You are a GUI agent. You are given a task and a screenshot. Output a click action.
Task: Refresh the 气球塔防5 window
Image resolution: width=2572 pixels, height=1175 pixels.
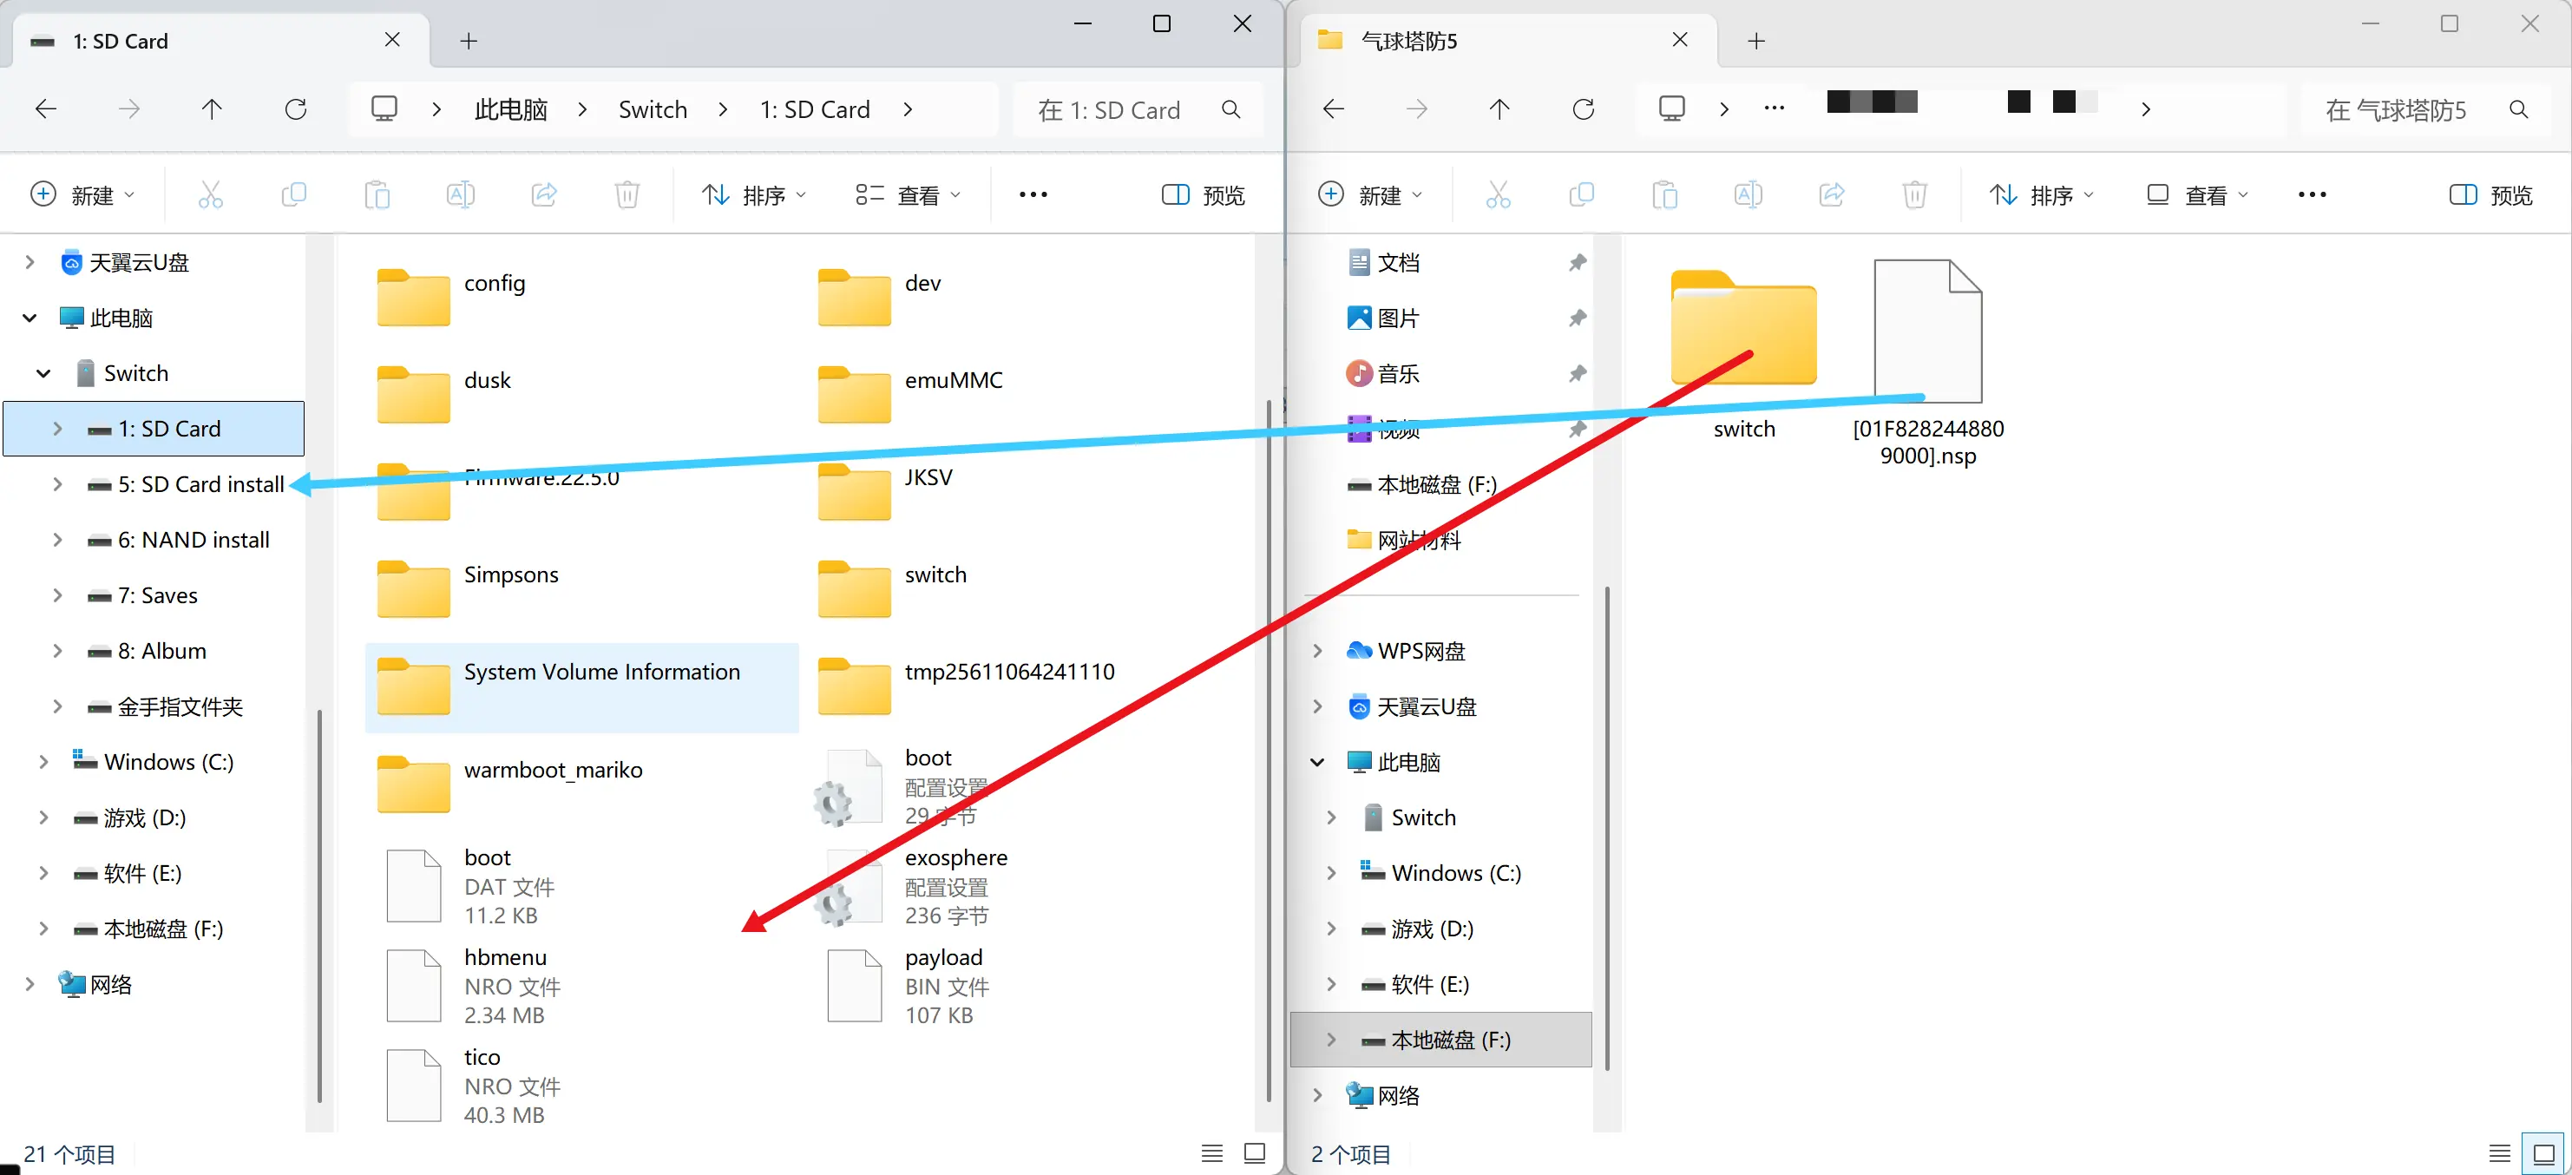pos(1584,108)
